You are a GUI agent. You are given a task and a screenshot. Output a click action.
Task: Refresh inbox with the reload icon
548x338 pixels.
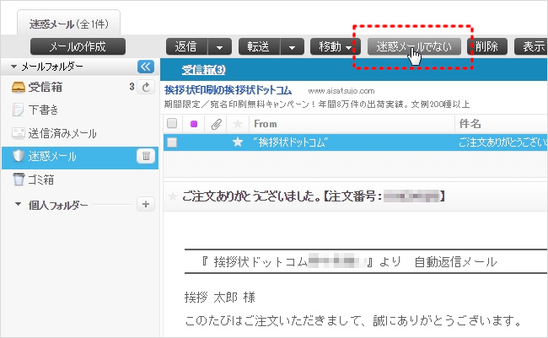pos(146,87)
